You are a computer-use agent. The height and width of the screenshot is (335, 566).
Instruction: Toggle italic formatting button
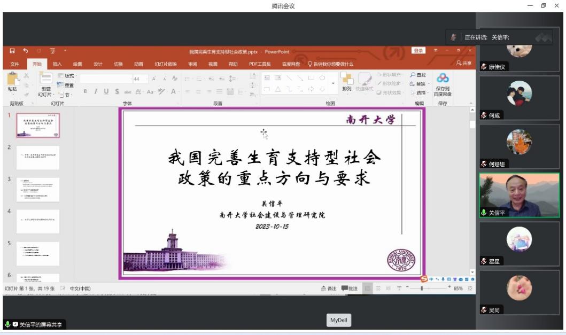point(96,92)
